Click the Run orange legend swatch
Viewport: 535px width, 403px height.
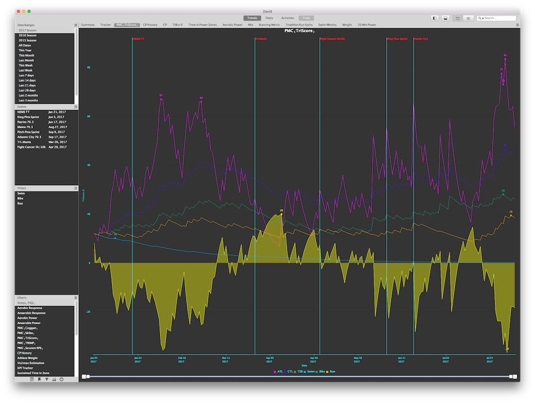coord(328,372)
